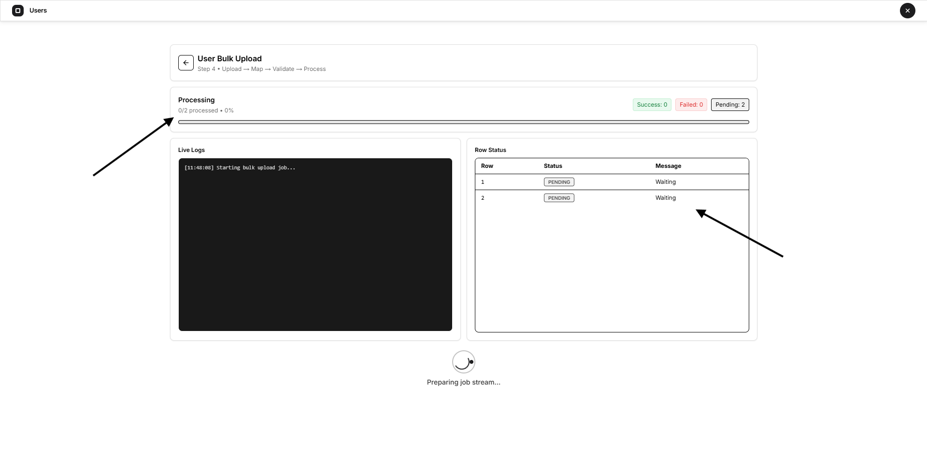Click the Live Logs console area

pos(315,245)
